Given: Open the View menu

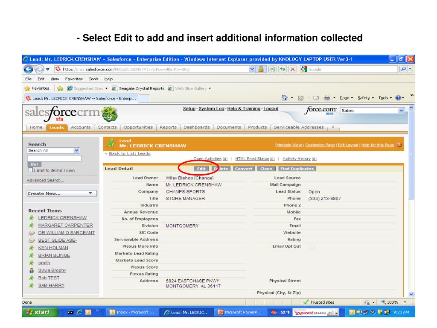Looking at the screenshot, I should tap(55, 79).
